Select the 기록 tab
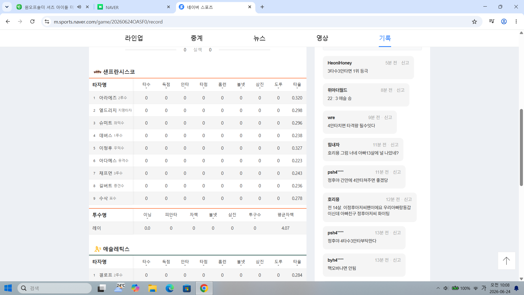The height and width of the screenshot is (295, 524). 385,38
